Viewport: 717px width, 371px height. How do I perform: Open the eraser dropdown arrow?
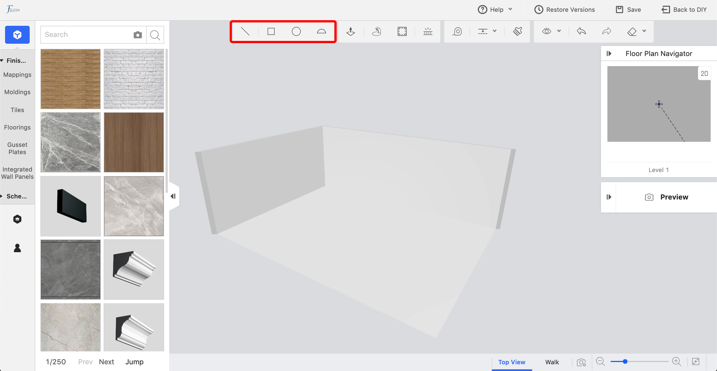coord(644,31)
